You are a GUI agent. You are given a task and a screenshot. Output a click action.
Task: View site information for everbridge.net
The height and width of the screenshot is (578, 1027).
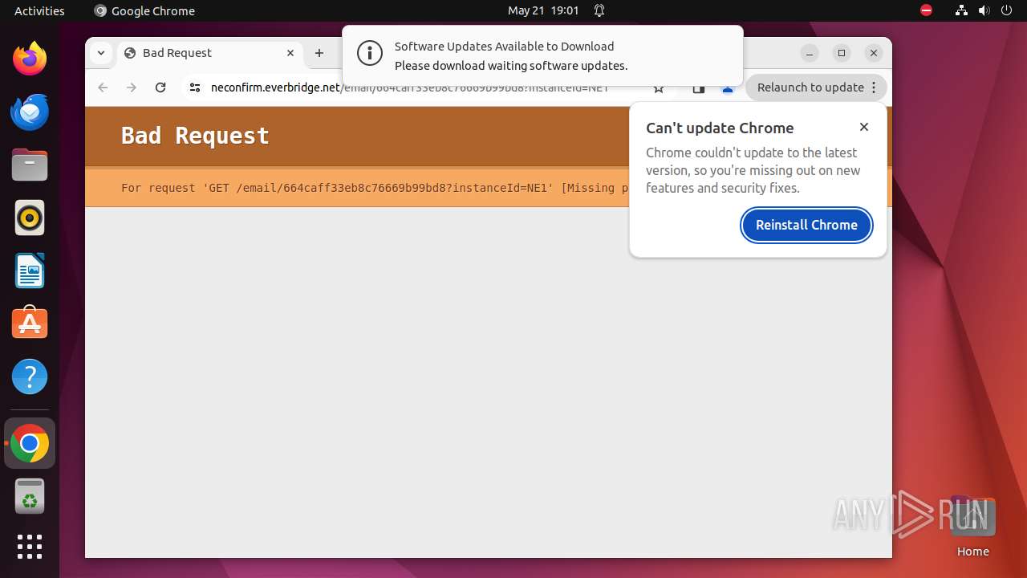195,88
